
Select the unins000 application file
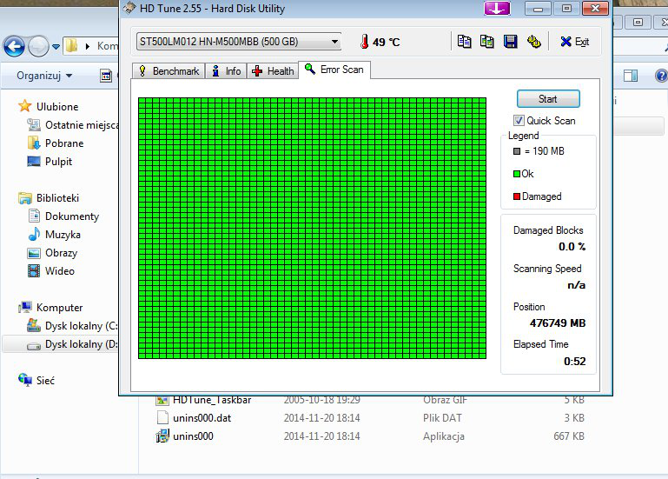pos(193,436)
